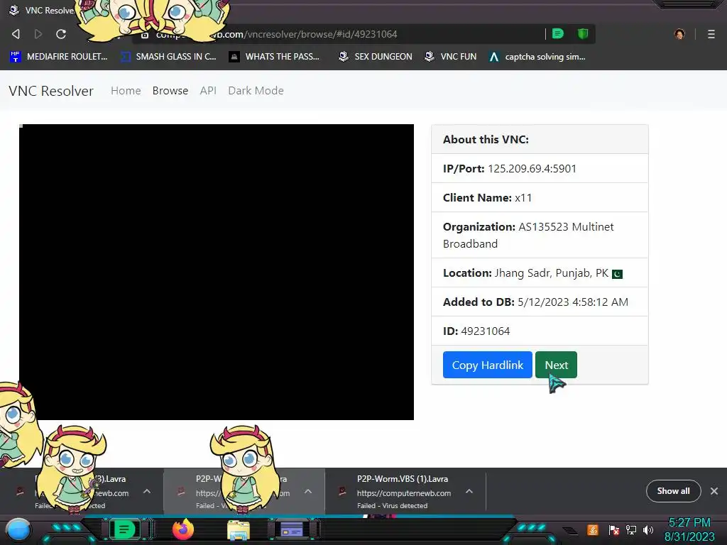Viewport: 727px width, 545px height.
Task: Click Show all downloads button
Action: [673, 491]
